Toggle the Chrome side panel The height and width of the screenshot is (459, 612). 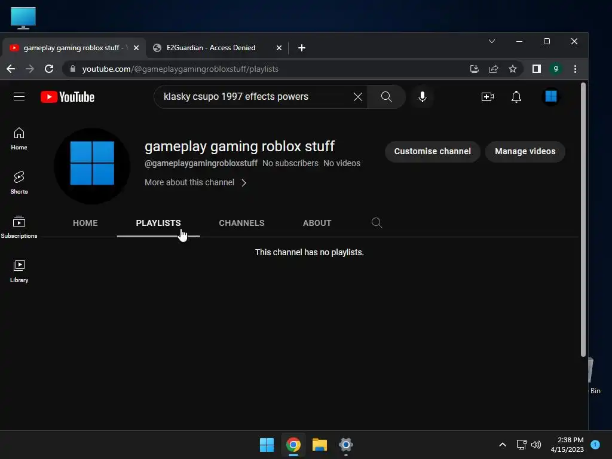point(536,69)
